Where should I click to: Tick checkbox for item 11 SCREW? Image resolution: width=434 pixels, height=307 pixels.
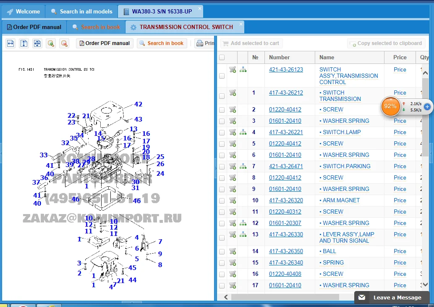click(222, 212)
